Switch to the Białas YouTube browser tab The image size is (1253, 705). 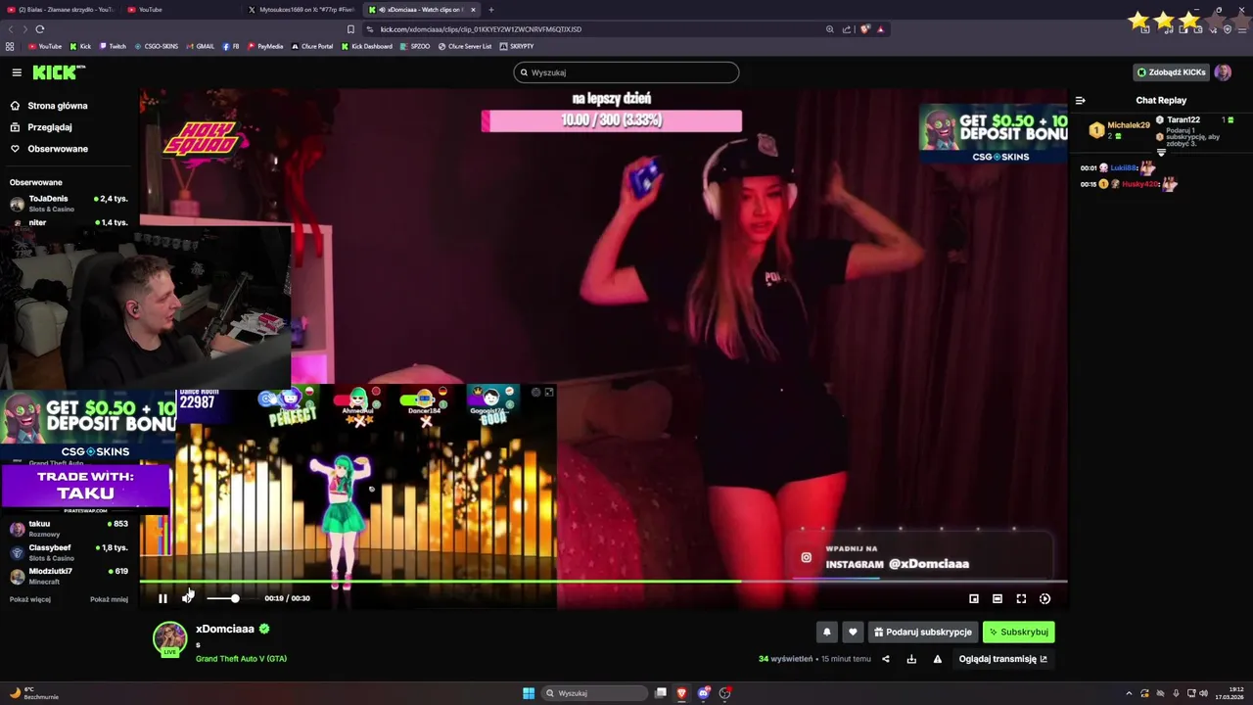[x=63, y=10]
